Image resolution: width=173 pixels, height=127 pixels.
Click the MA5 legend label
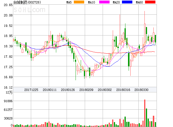(x=69, y=2)
